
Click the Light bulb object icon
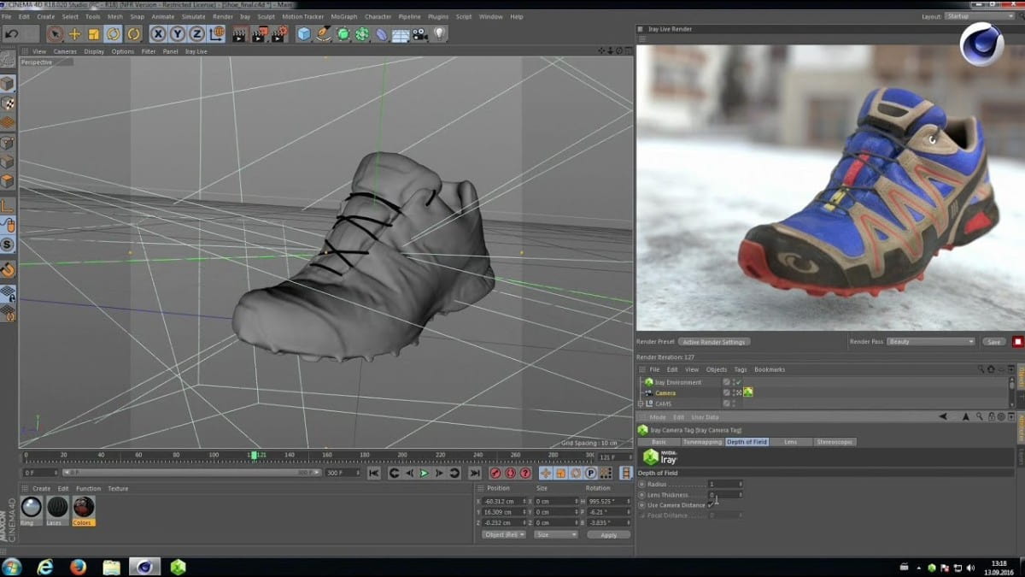point(440,34)
